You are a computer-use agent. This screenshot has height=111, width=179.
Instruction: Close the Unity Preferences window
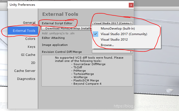pos(131,5)
